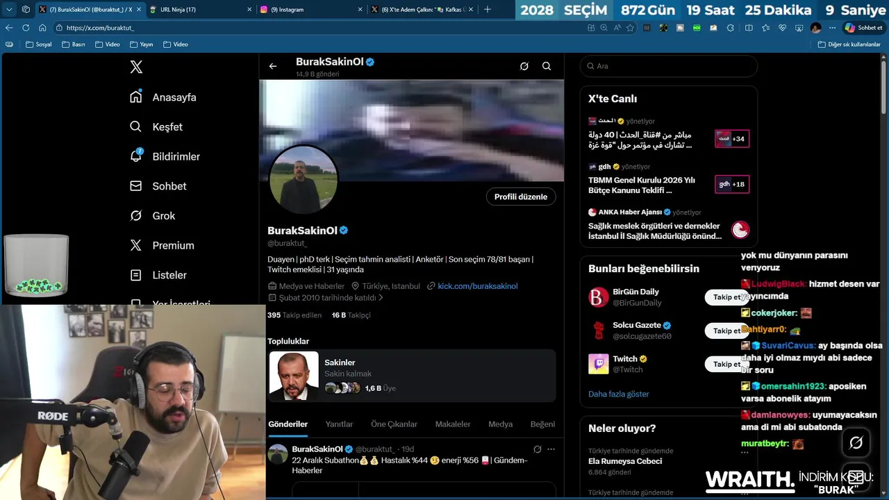
Task: Click search icon in profile header
Action: click(547, 66)
